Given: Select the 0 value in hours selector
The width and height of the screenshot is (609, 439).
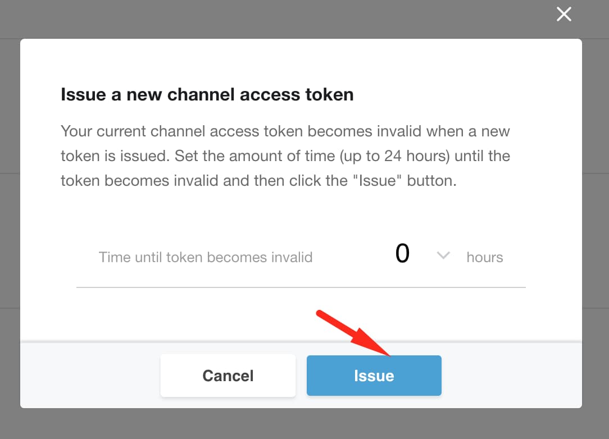Looking at the screenshot, I should click(x=402, y=254).
